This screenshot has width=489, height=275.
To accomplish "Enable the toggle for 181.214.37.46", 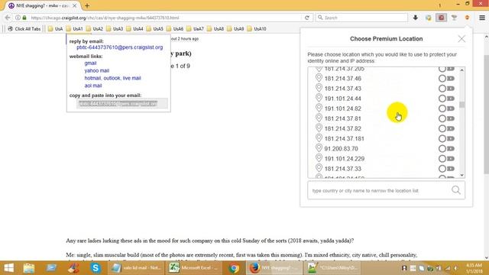I will 446,79.
